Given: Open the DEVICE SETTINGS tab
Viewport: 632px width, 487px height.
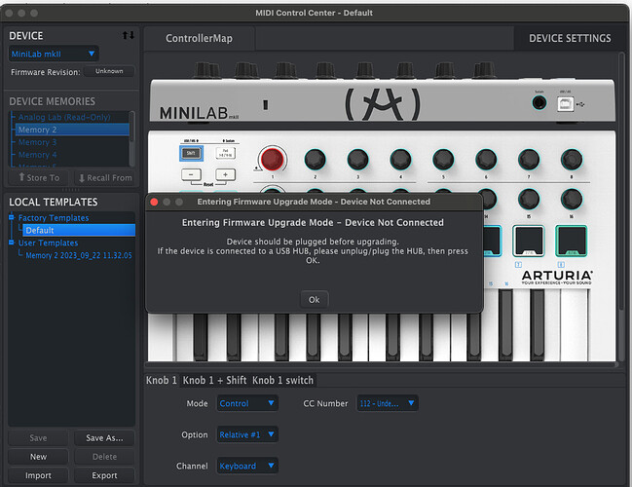Looking at the screenshot, I should (x=570, y=38).
